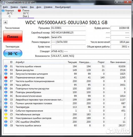Click the Стандарт field ATA8-ACS
This screenshot has height=137, width=133.
click(90, 51)
